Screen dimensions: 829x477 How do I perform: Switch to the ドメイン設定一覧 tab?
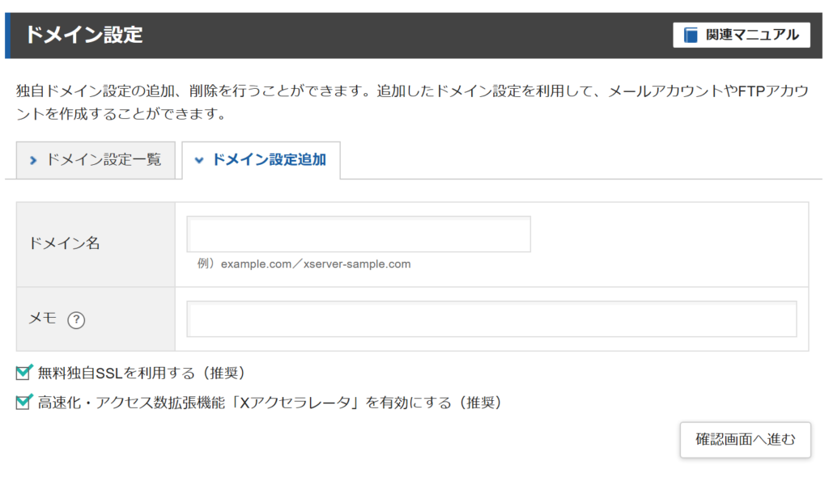[x=96, y=160]
